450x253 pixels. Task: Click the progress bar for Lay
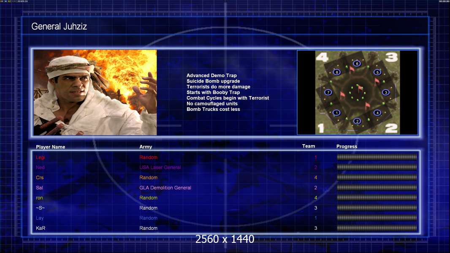click(x=377, y=218)
